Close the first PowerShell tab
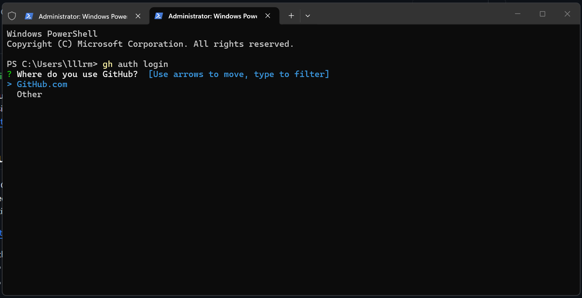582x298 pixels. click(138, 16)
